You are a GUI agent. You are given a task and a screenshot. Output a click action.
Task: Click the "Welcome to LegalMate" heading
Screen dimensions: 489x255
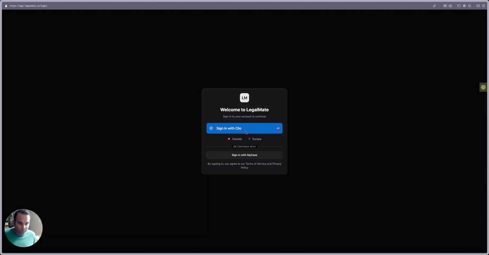[x=244, y=110]
